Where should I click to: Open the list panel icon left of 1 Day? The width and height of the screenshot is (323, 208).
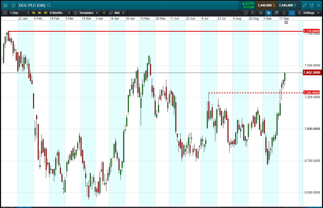tap(5, 13)
